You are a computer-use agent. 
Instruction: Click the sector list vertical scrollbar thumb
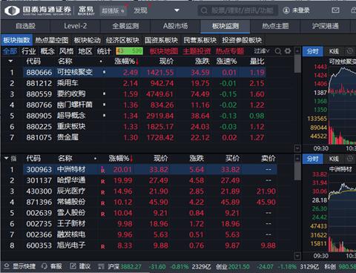pyautogui.click(x=297, y=65)
